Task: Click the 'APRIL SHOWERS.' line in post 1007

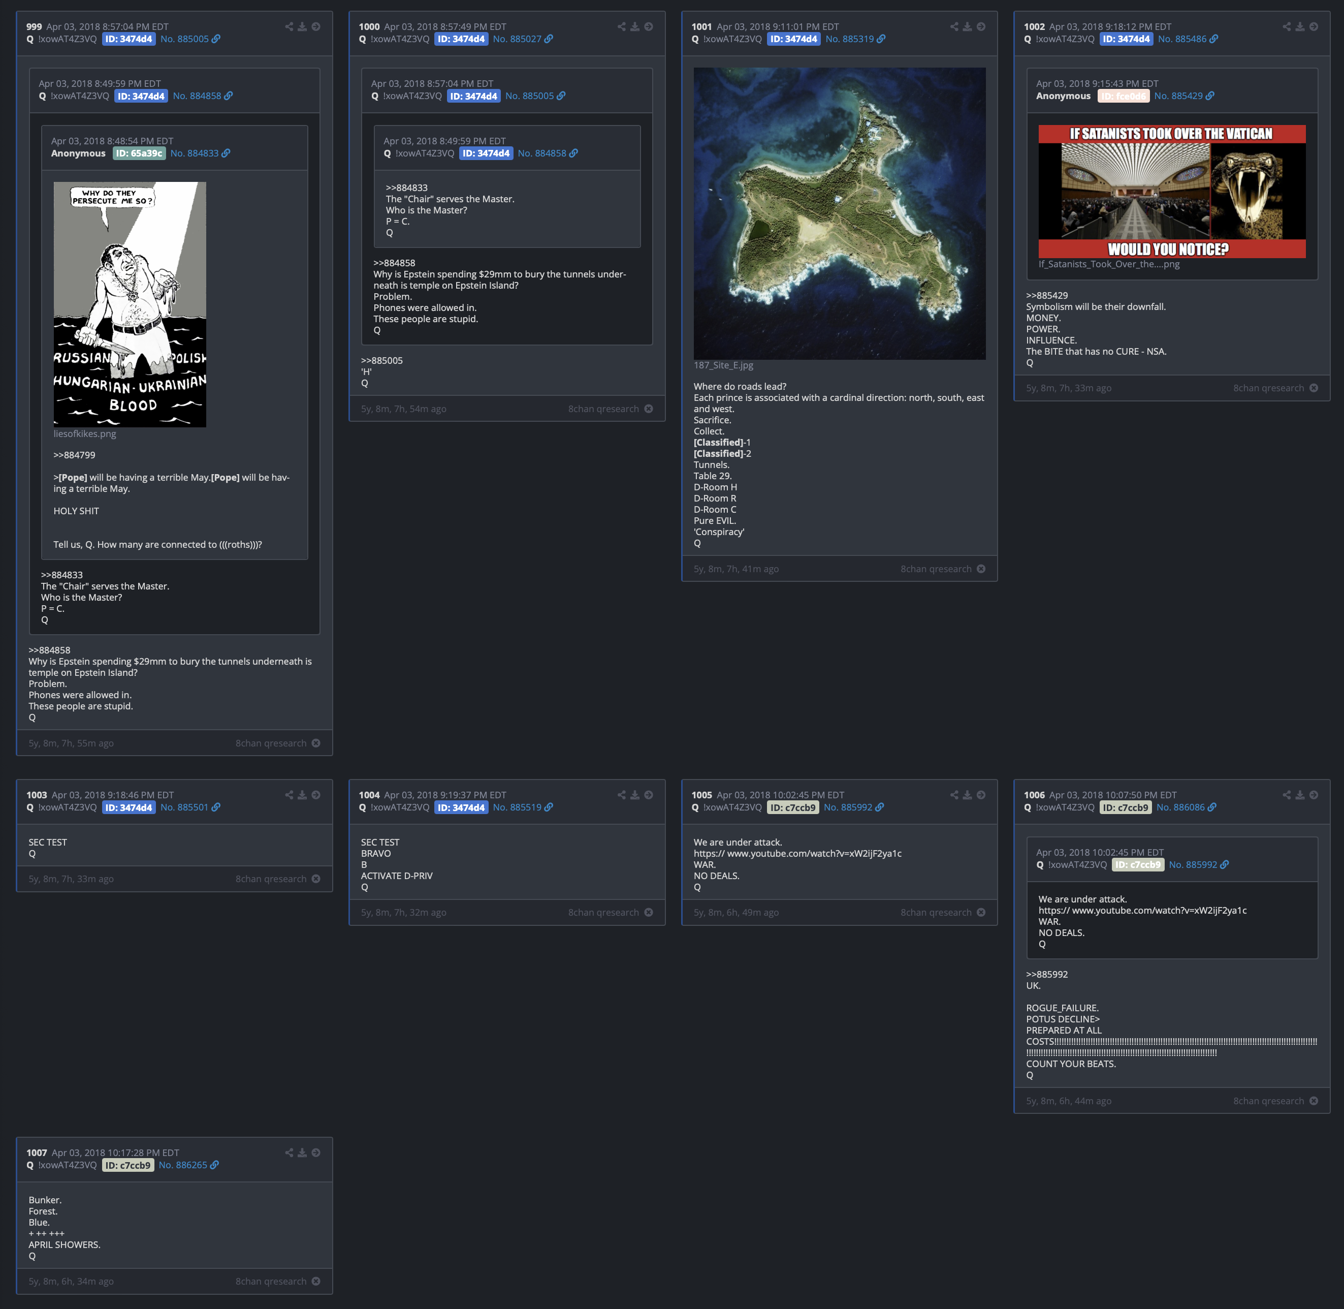Action: [65, 1245]
